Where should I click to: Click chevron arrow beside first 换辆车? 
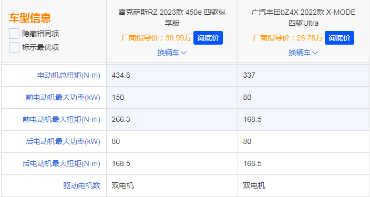[183, 53]
